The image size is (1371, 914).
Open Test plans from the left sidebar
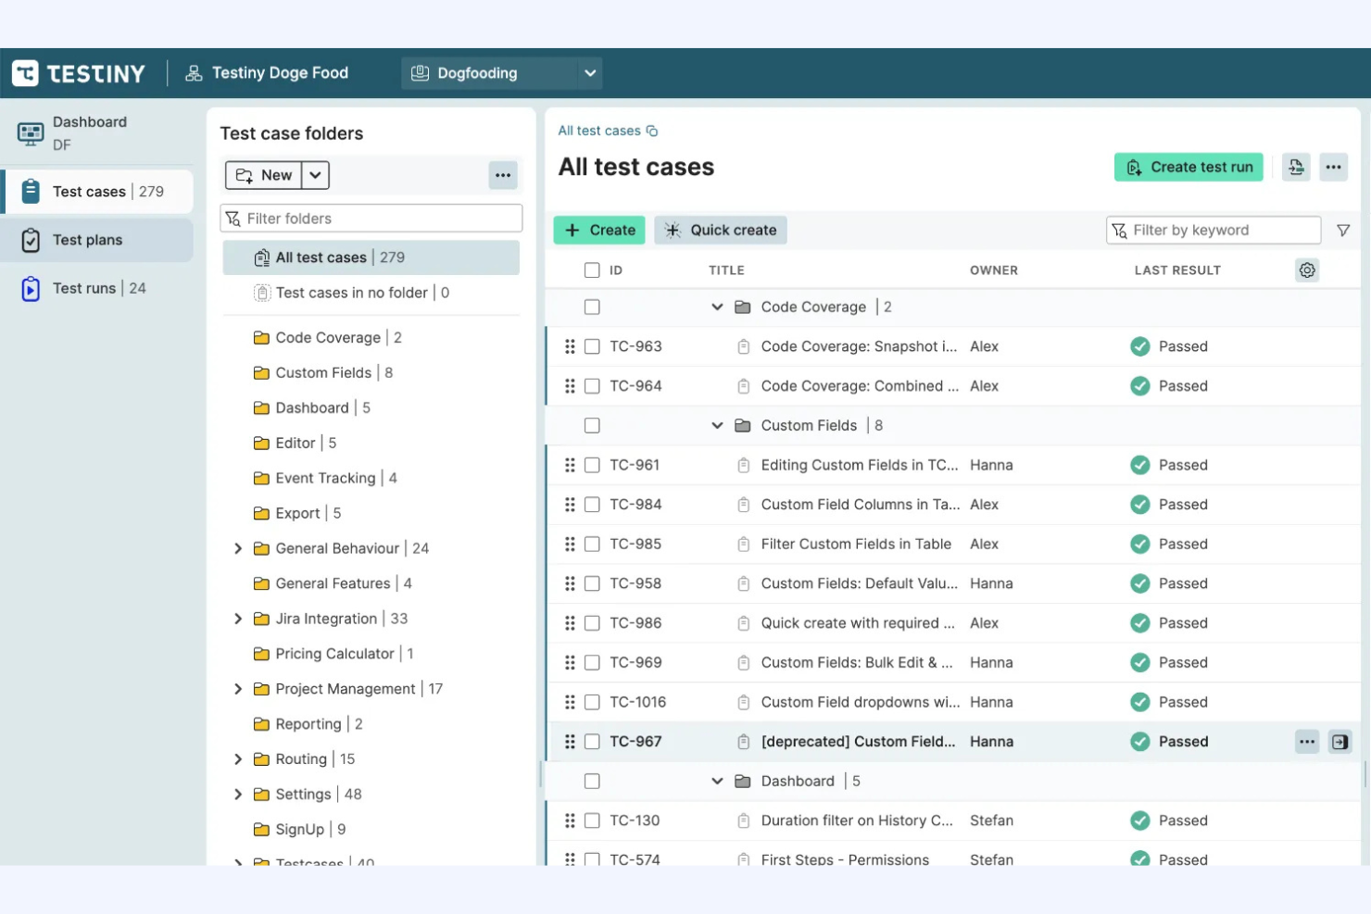[x=86, y=239]
